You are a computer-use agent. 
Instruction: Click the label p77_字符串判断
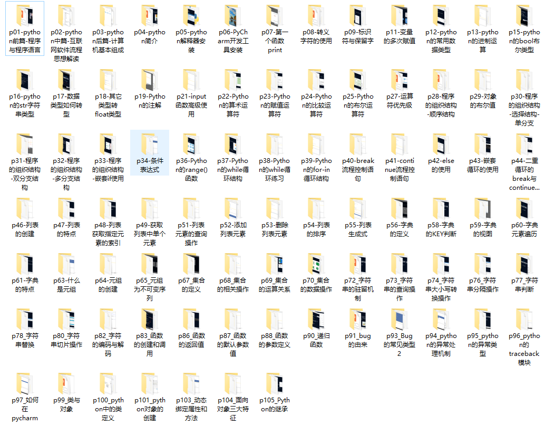524,285
